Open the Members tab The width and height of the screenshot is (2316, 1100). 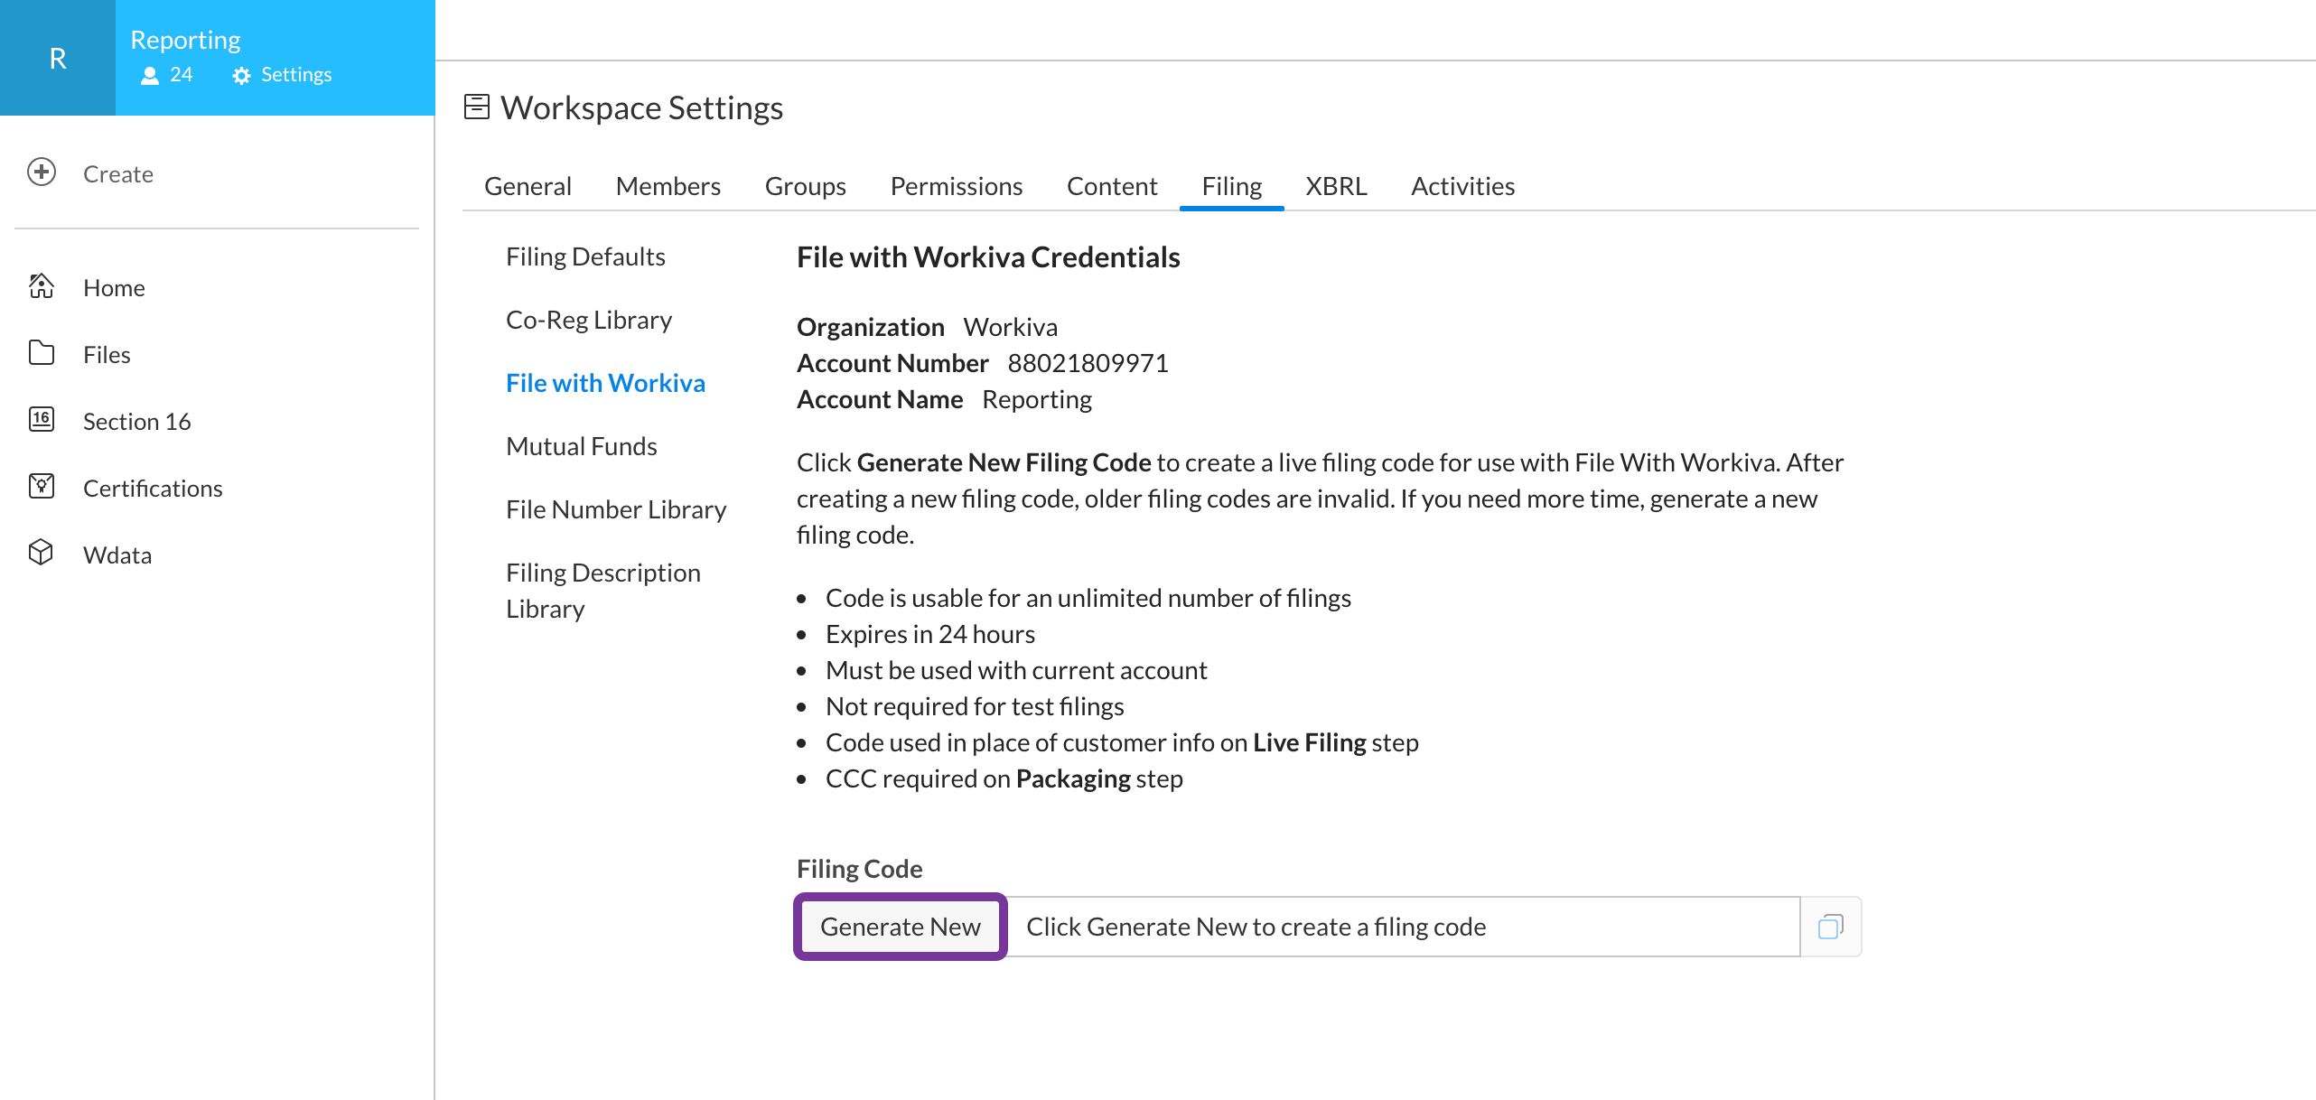coord(668,186)
